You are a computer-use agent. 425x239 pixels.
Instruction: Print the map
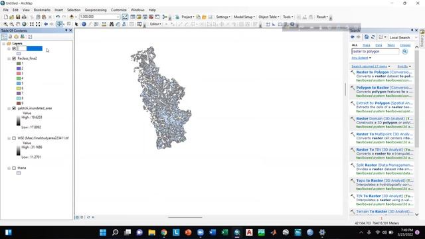click(x=24, y=17)
